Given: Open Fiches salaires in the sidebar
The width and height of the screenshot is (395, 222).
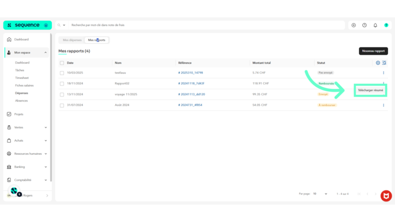Looking at the screenshot, I should pyautogui.click(x=25, y=85).
